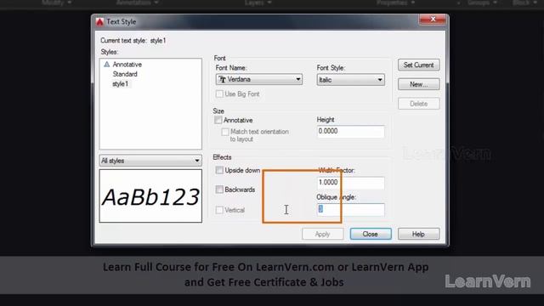Select the Annotative style in styles list

pos(127,65)
